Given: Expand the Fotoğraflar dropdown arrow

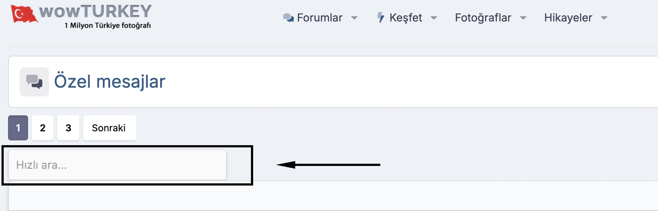Looking at the screenshot, I should (523, 18).
